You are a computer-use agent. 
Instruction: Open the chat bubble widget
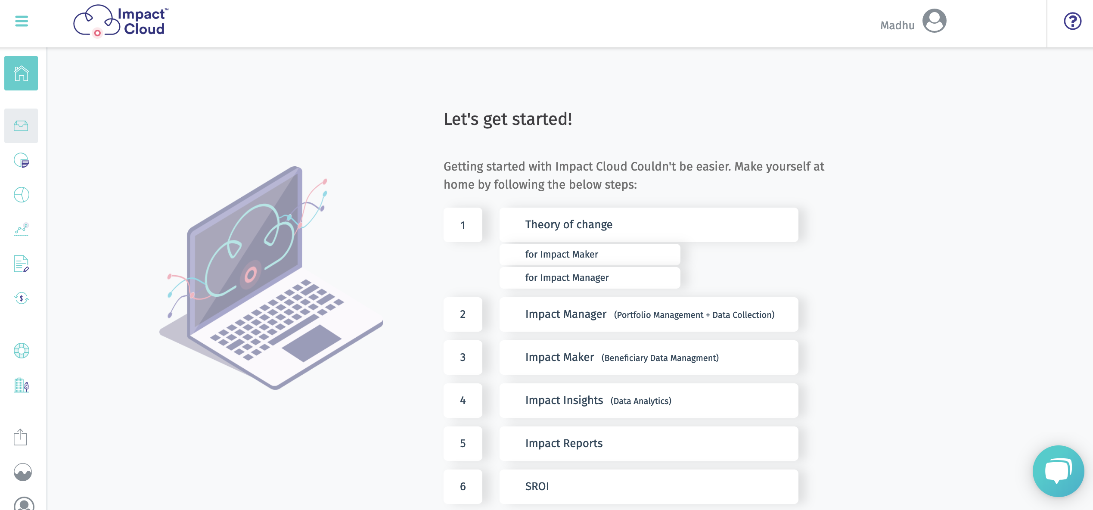(1058, 471)
